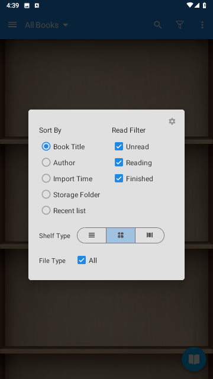Image resolution: width=213 pixels, height=379 pixels.
Task: Sort by Storage Folder
Action: coord(71,194)
